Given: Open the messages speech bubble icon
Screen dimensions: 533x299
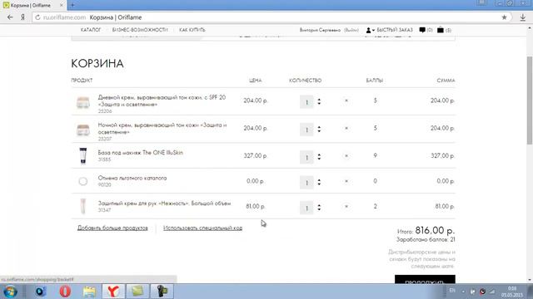Looking at the screenshot, I should [x=422, y=30].
